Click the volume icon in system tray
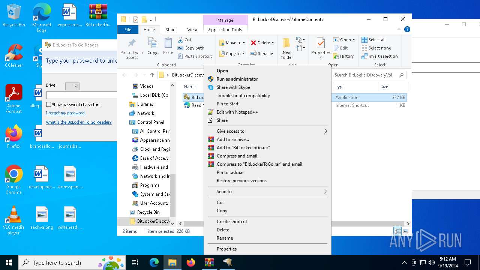Screen dimensions: 480x270 pyautogui.click(x=432, y=262)
